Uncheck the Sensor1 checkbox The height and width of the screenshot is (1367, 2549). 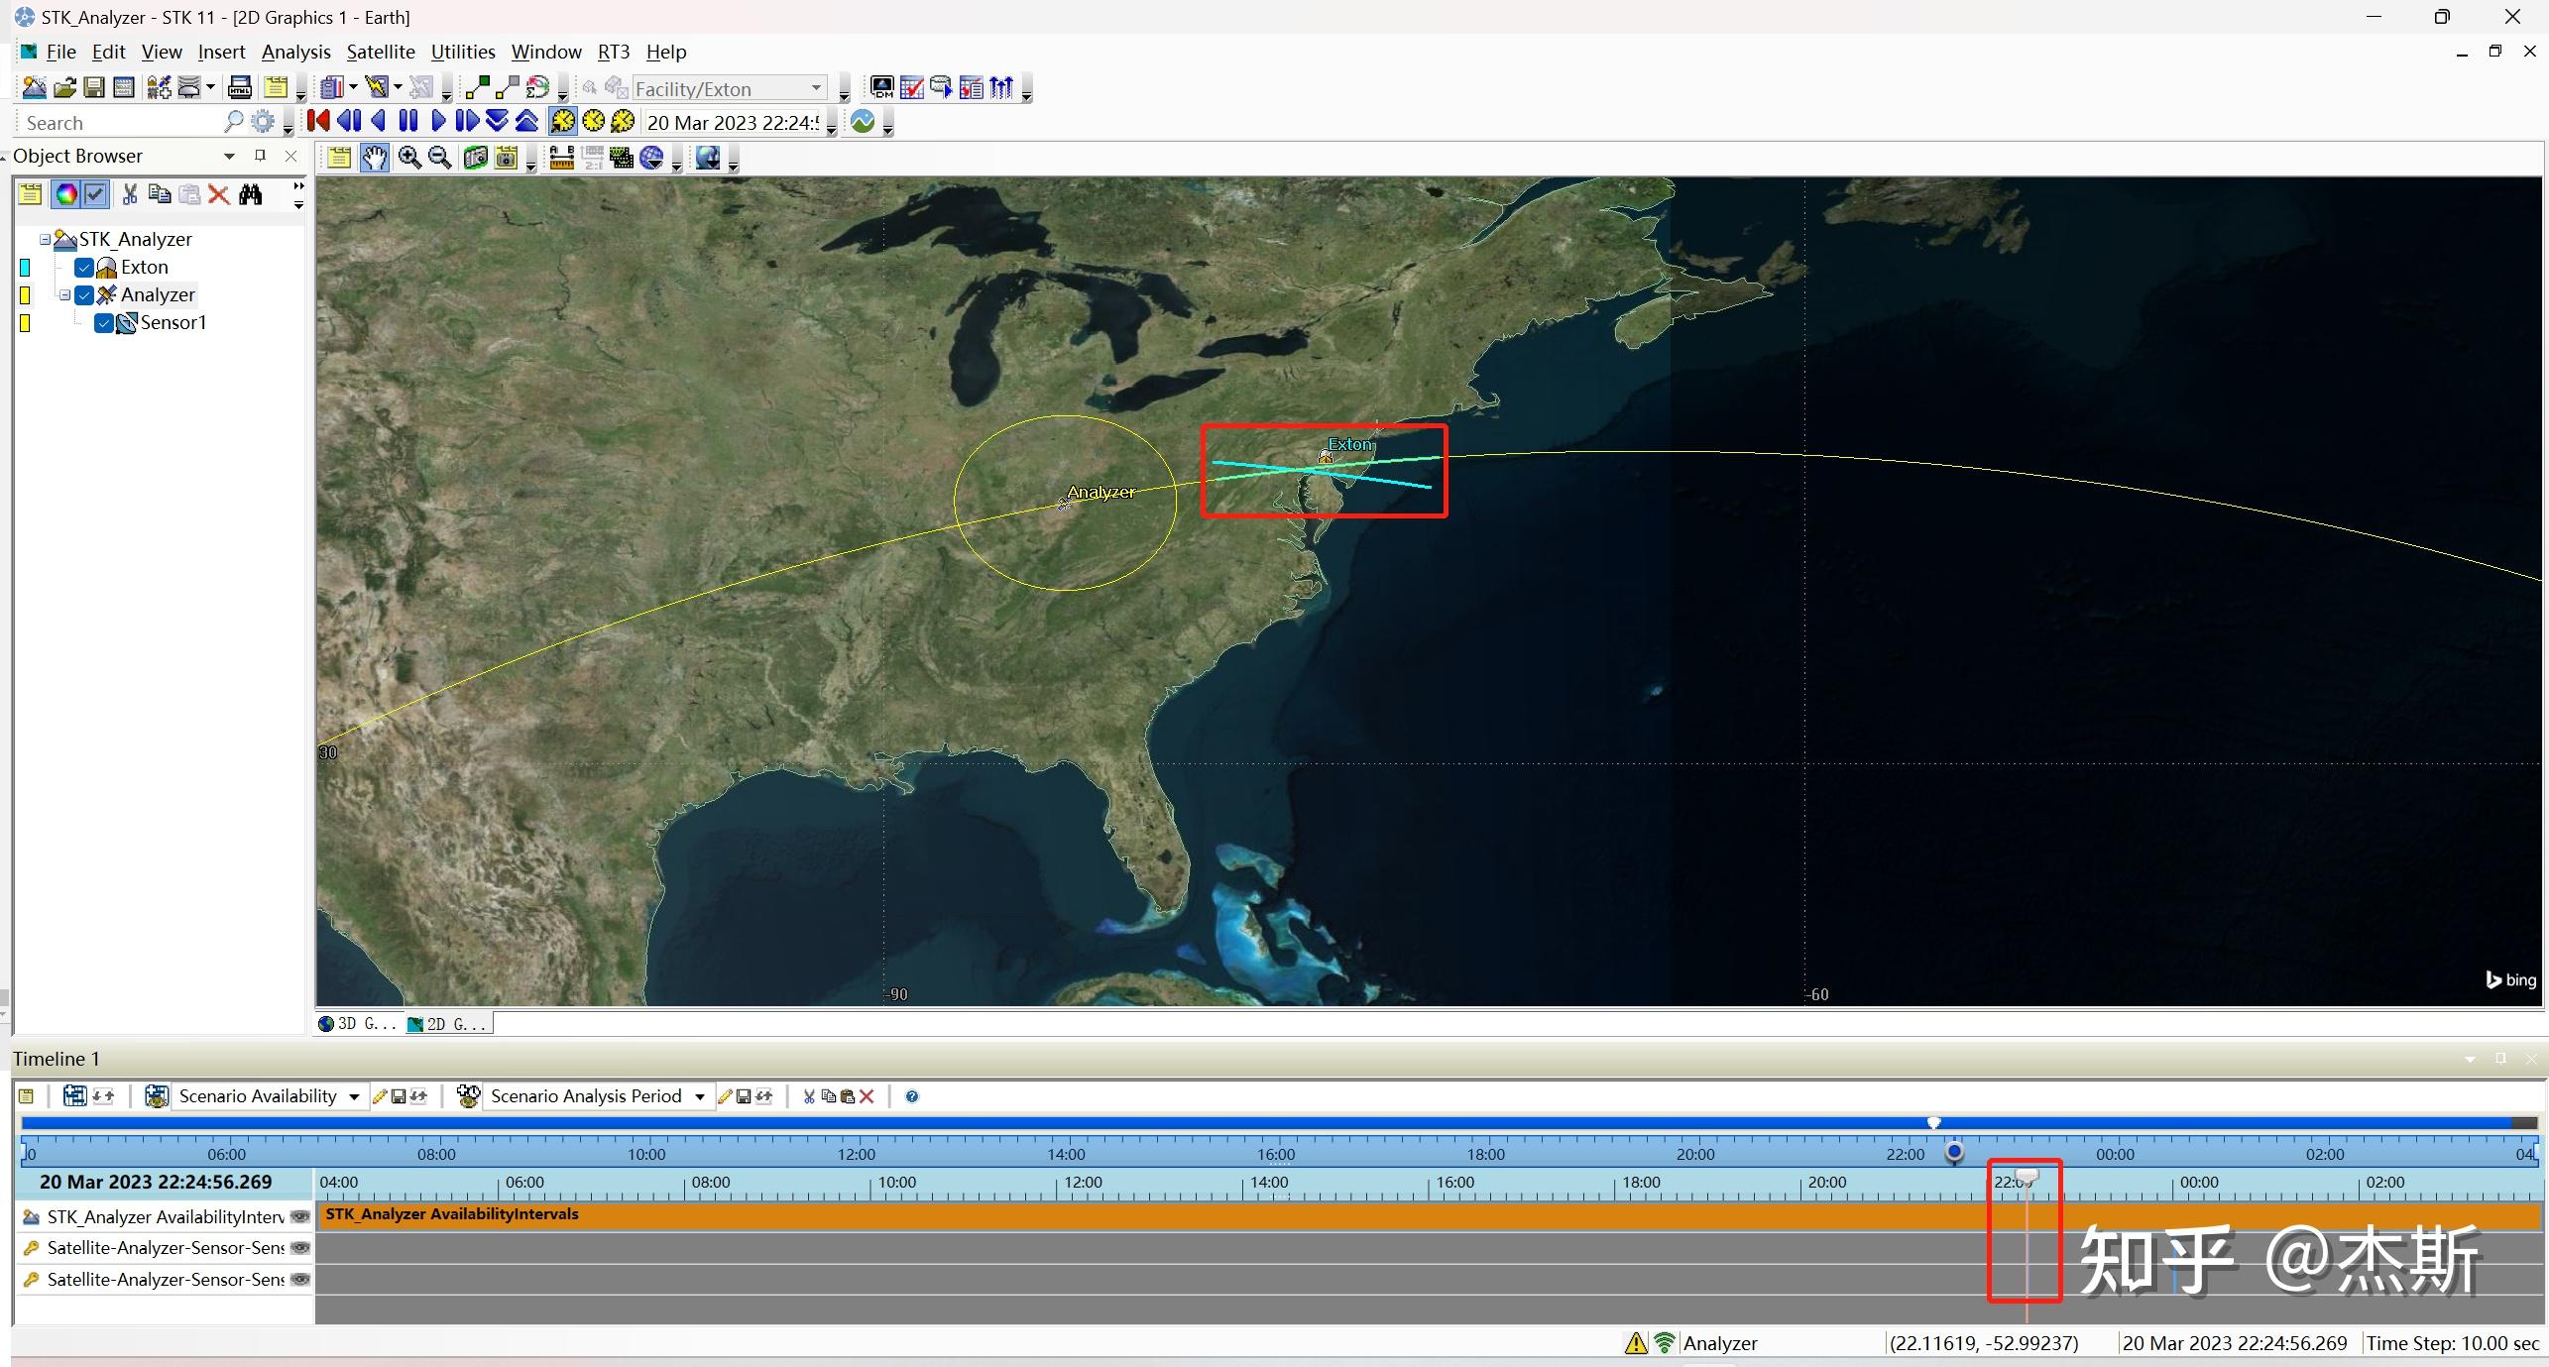click(104, 323)
